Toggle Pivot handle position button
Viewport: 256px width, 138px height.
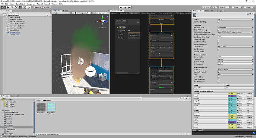(38, 7)
